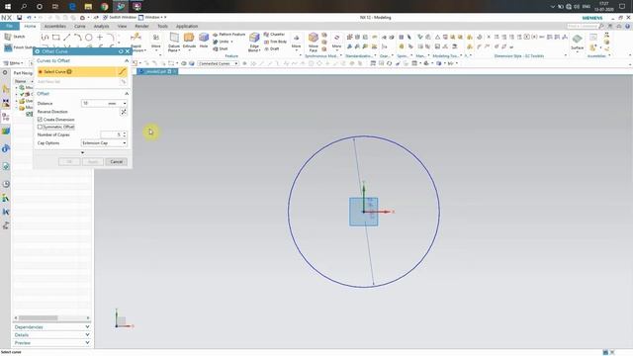Switch to the Assemblies tab
This screenshot has width=633, height=356.
55,27
